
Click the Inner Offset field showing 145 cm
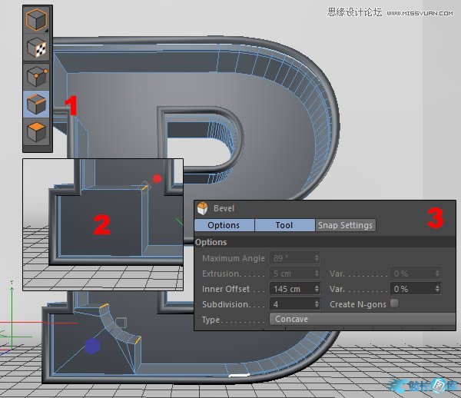coord(292,289)
